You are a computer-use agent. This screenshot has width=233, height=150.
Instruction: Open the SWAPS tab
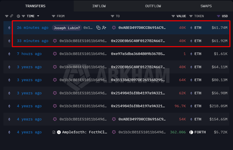tap(206, 6)
